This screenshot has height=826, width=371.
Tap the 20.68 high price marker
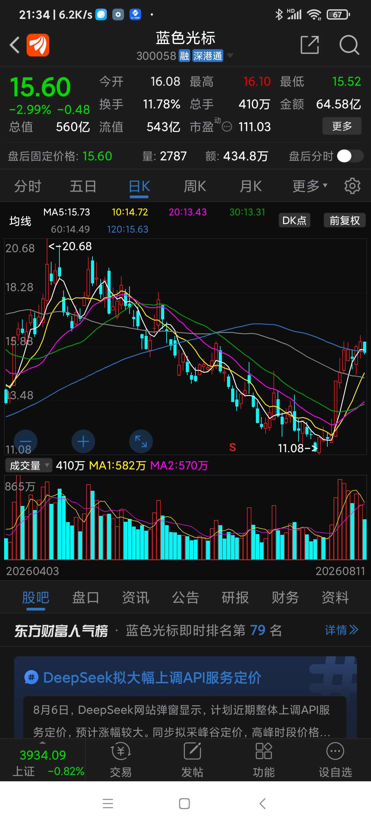click(70, 246)
